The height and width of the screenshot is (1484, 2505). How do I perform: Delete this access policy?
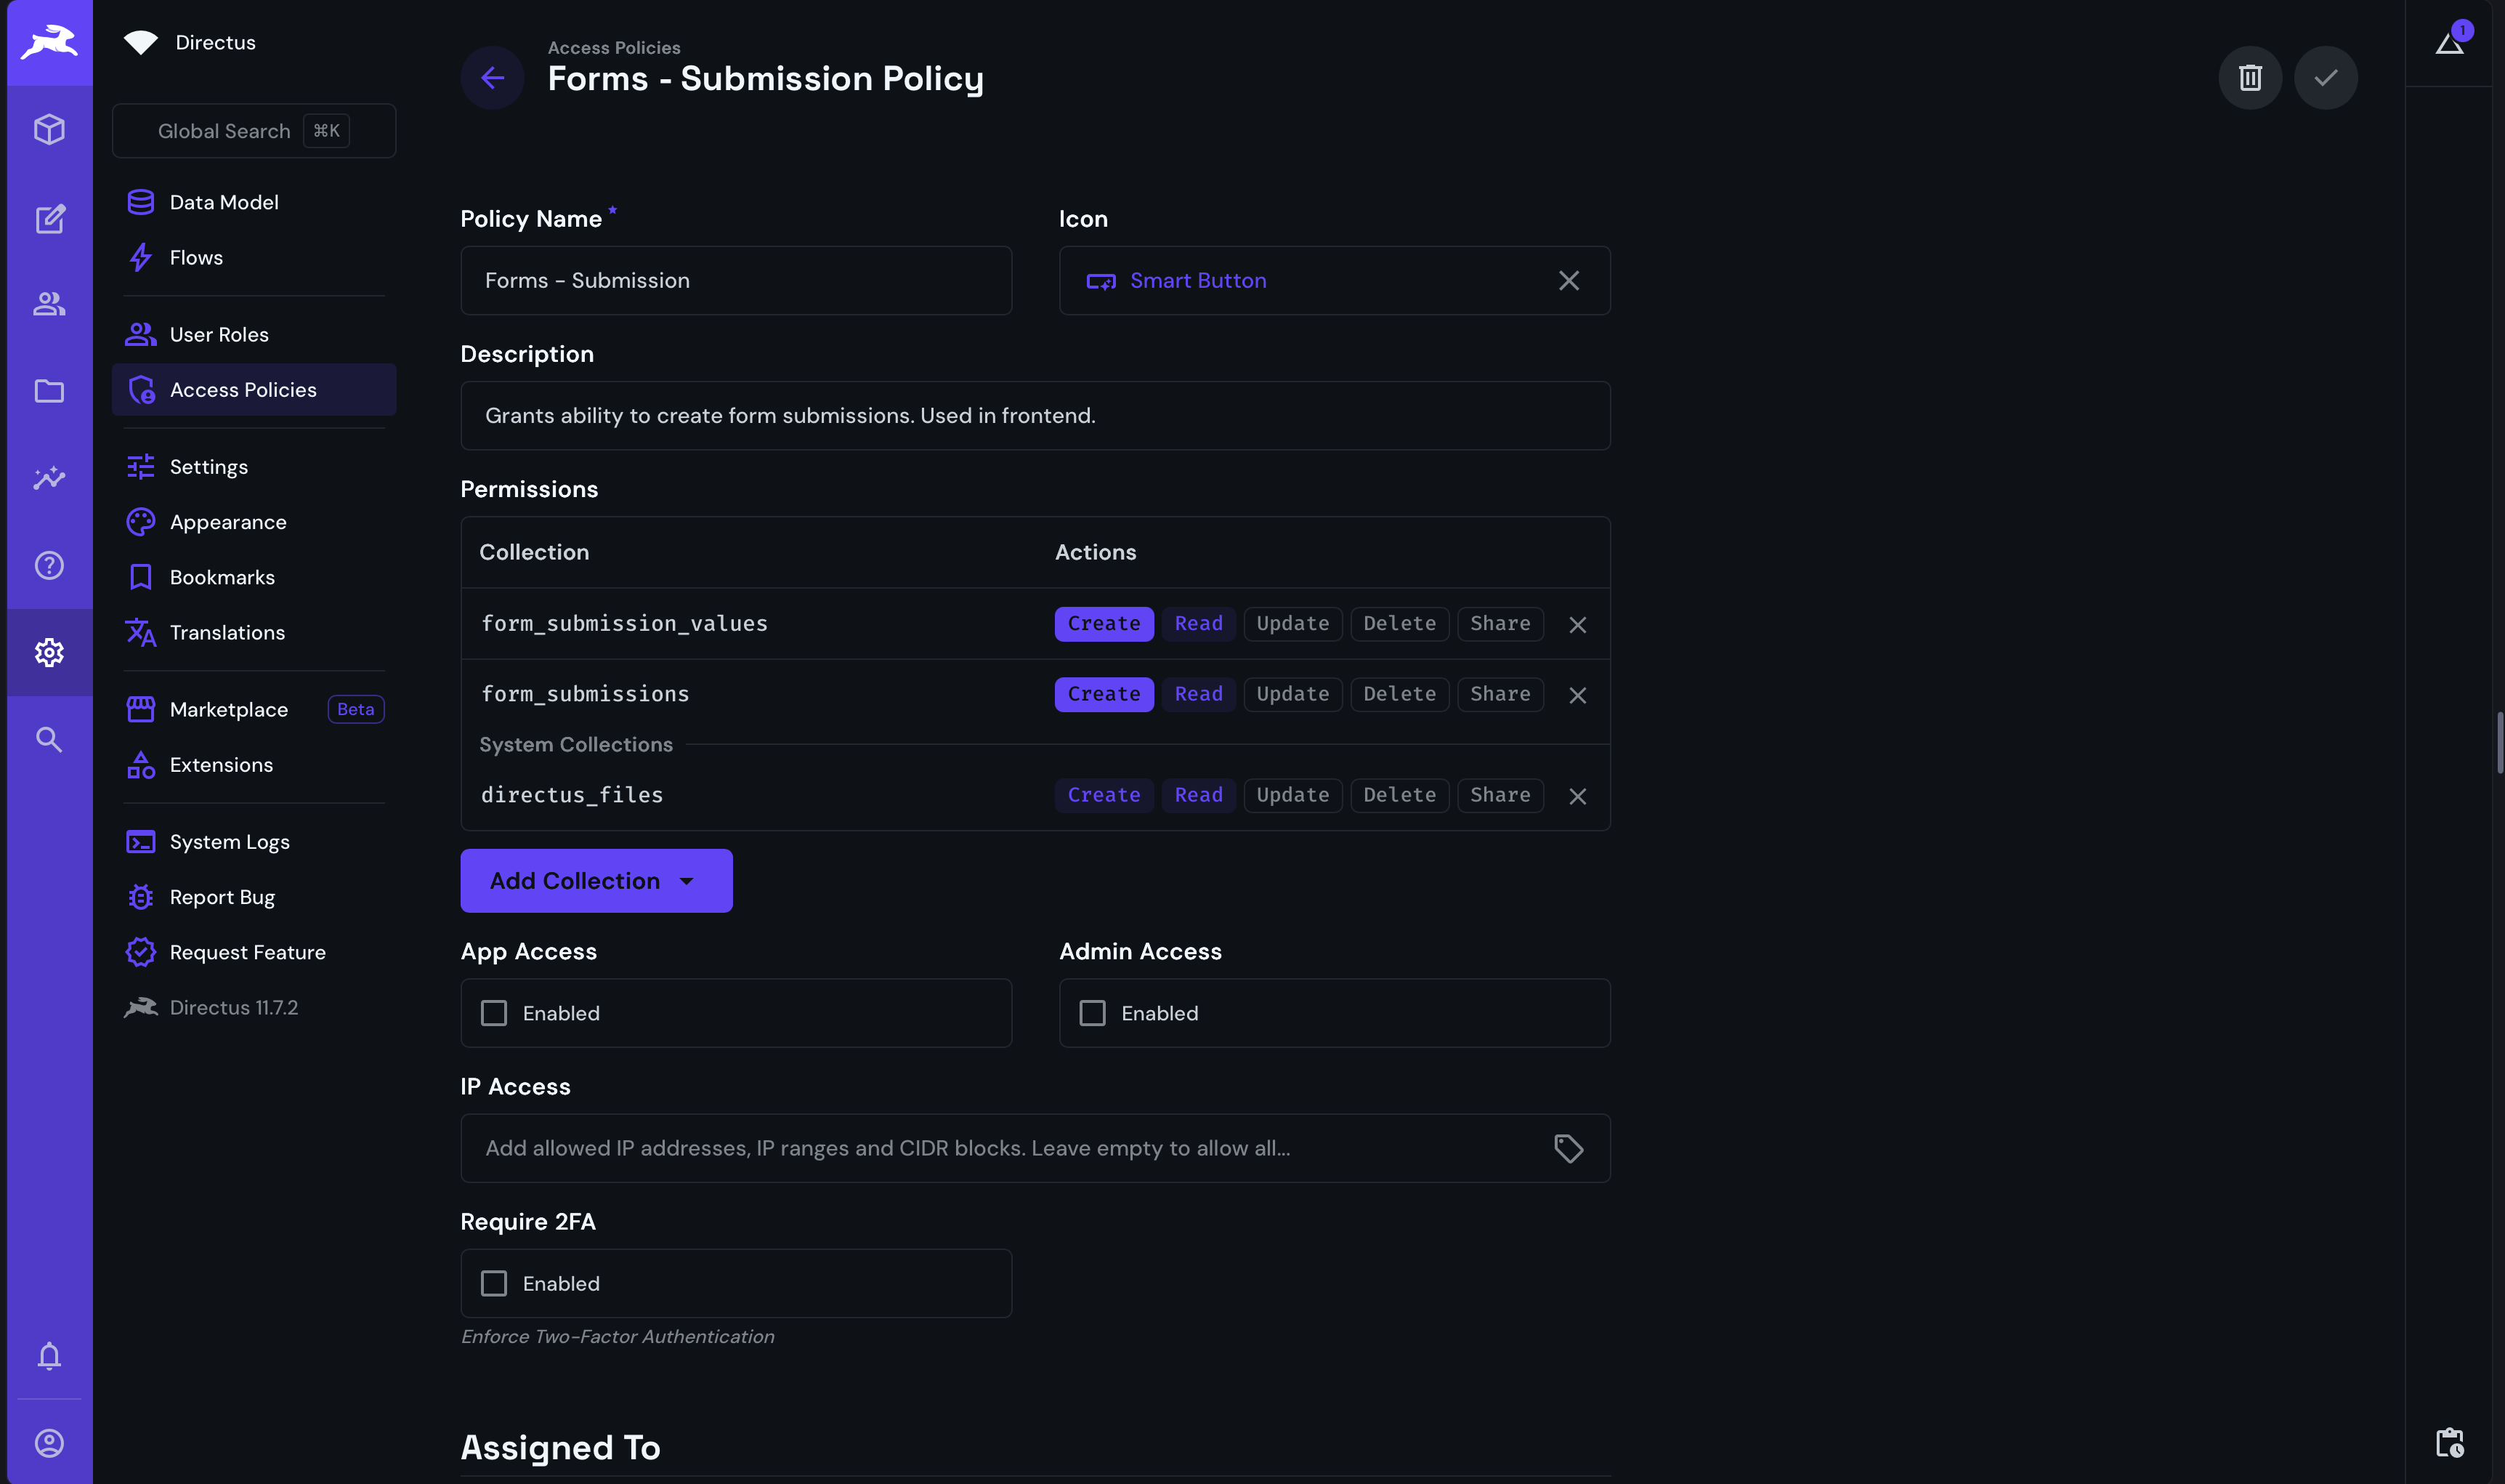2250,77
